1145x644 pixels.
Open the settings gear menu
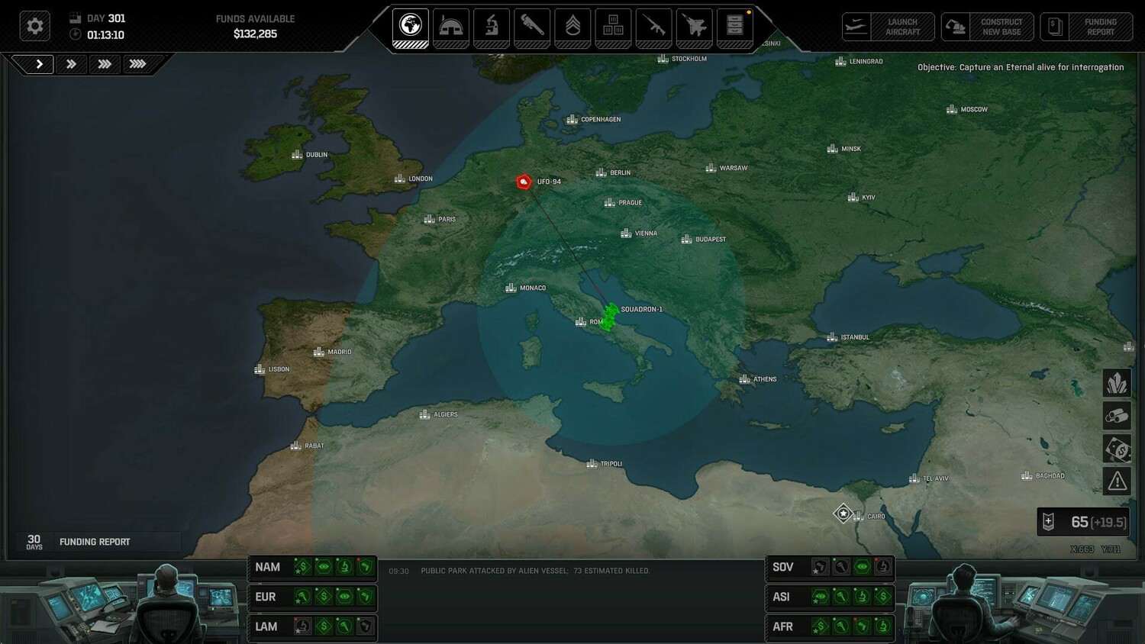click(x=34, y=26)
